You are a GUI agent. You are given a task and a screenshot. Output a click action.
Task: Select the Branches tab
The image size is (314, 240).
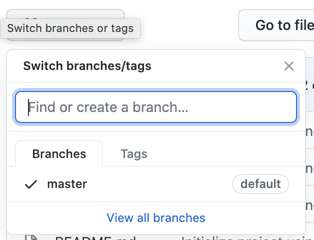click(59, 154)
